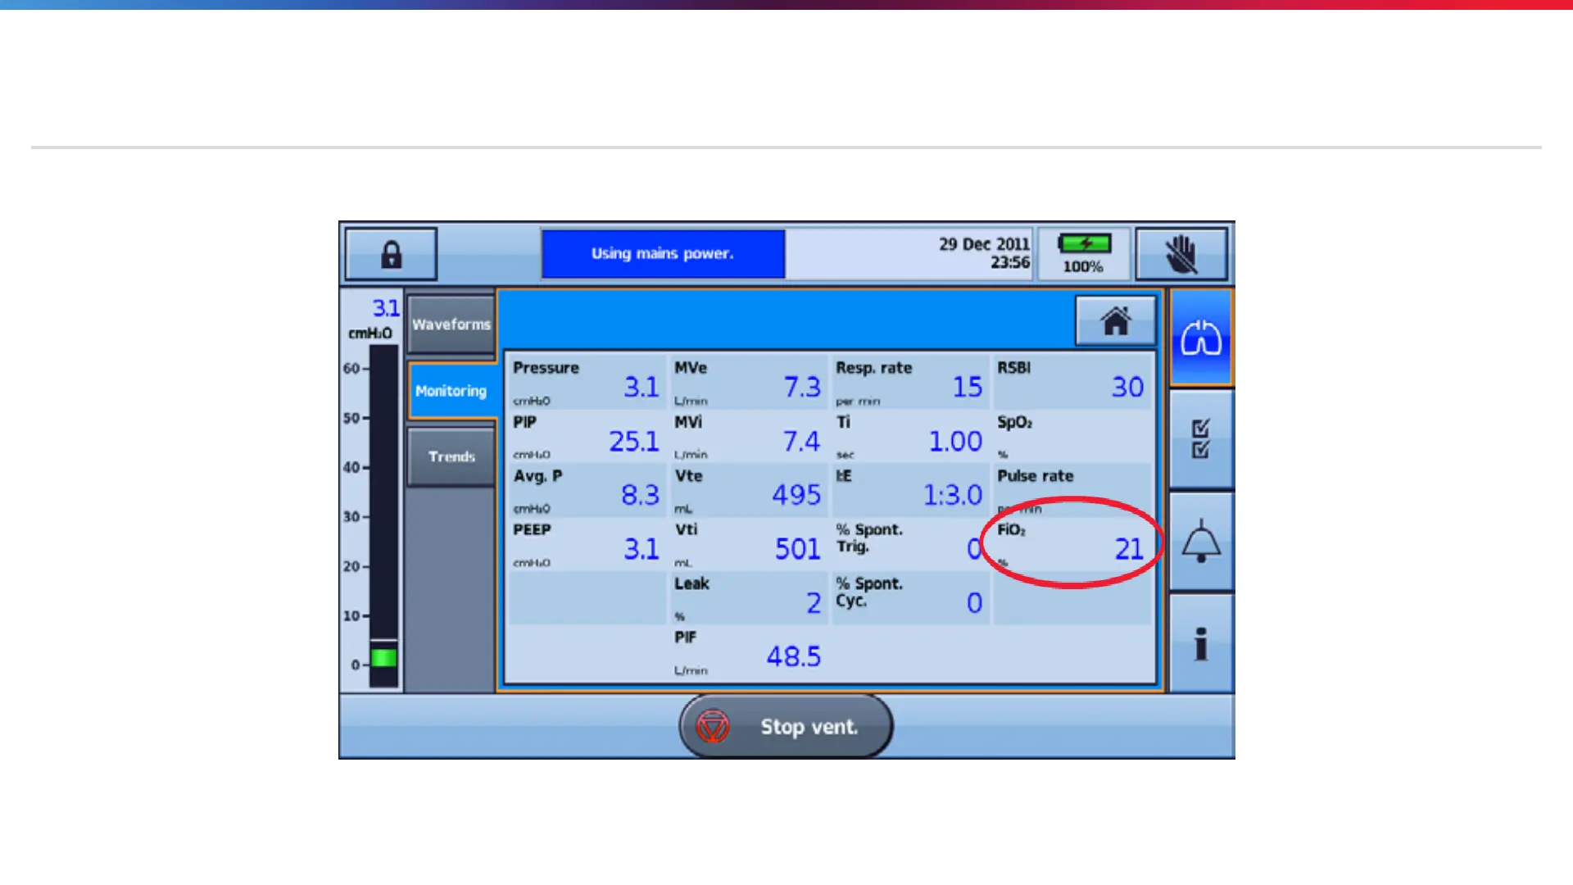Select the PIP 25.1 reading
The height and width of the screenshot is (885, 1573).
[x=587, y=437]
